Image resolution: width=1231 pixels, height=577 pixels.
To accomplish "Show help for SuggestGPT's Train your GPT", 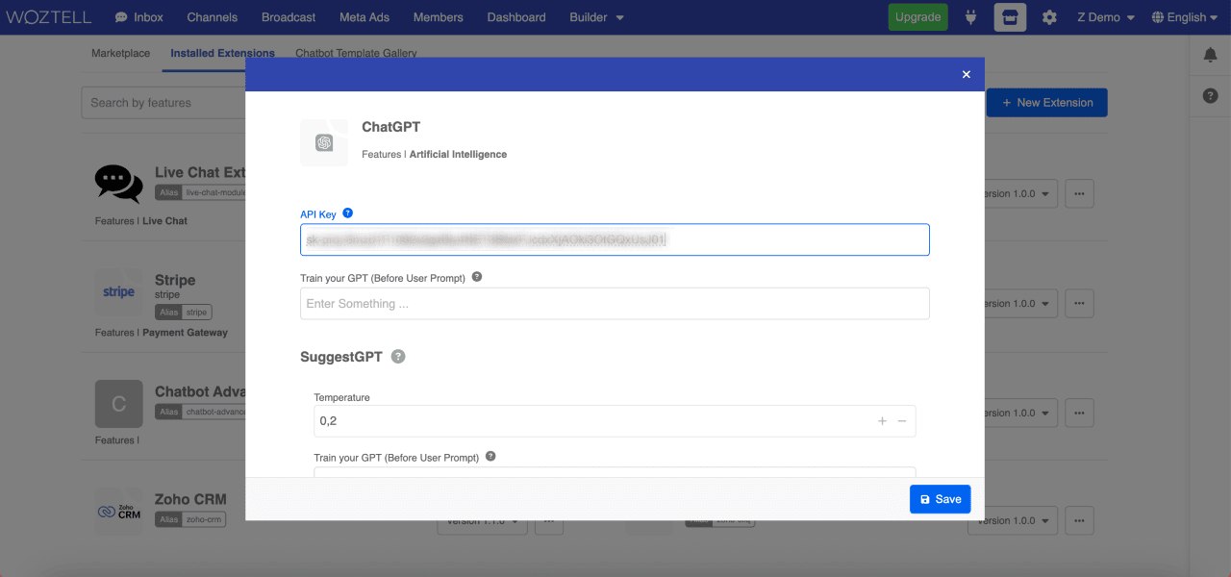I will (x=490, y=457).
